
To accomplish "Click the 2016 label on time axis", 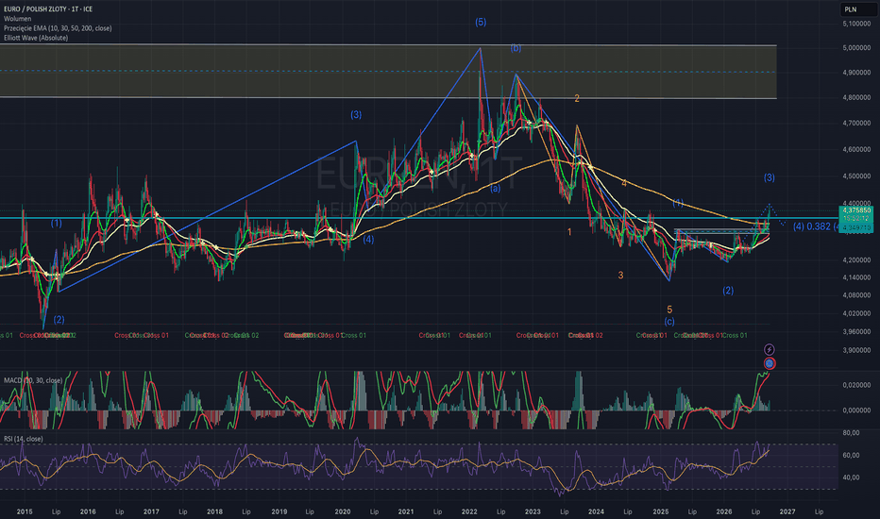I will [x=88, y=511].
